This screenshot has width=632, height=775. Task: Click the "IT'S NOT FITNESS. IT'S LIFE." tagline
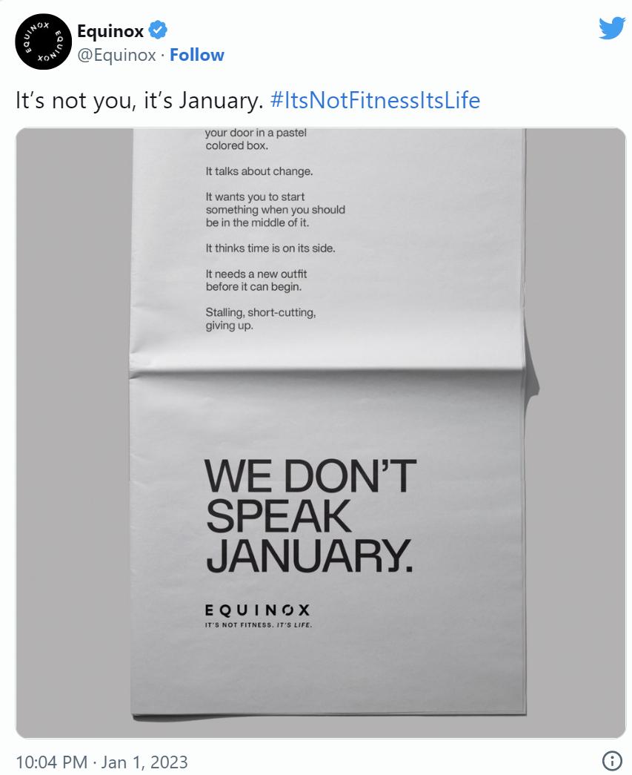259,627
